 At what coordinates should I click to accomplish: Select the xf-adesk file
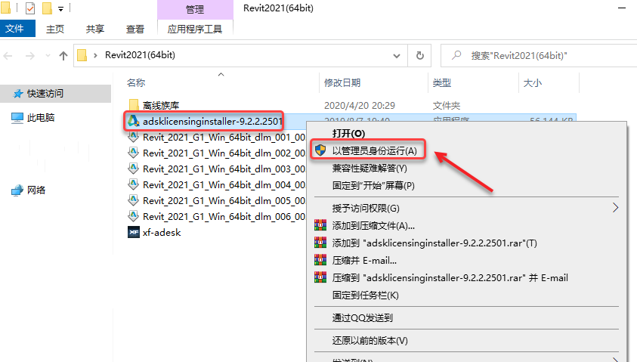tap(162, 233)
